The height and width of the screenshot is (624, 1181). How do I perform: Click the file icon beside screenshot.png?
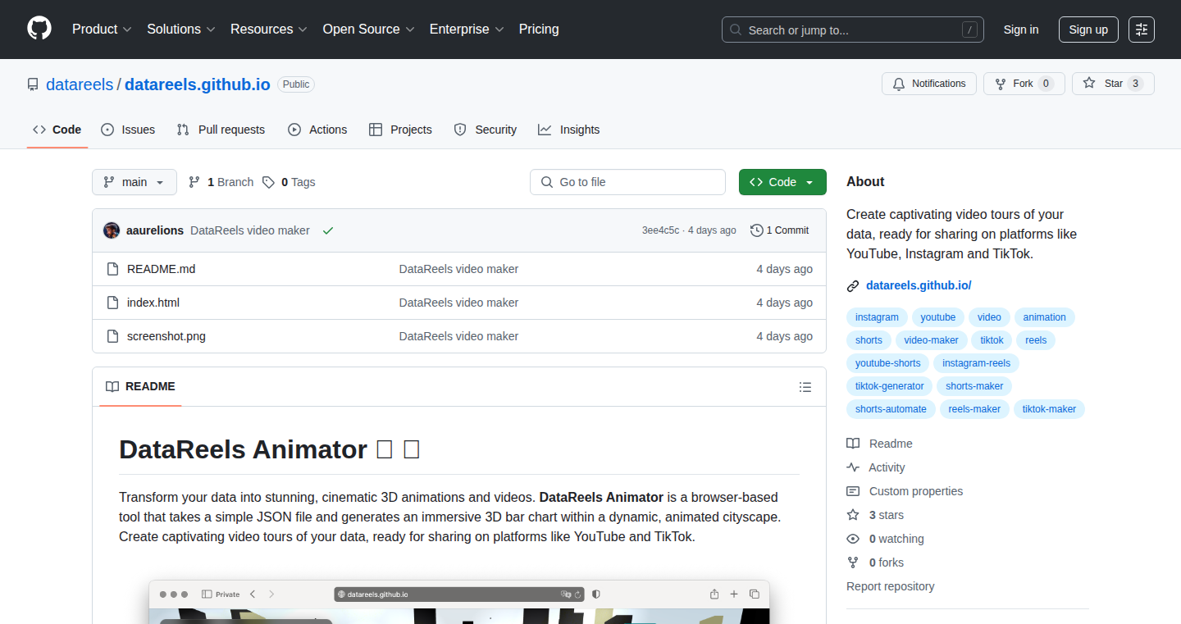coord(113,336)
